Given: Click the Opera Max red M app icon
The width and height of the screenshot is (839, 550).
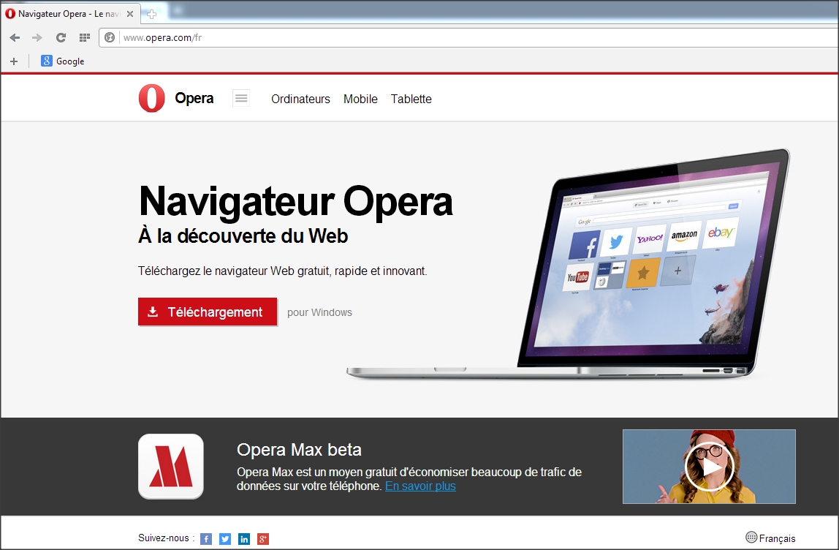Looking at the screenshot, I should (171, 467).
